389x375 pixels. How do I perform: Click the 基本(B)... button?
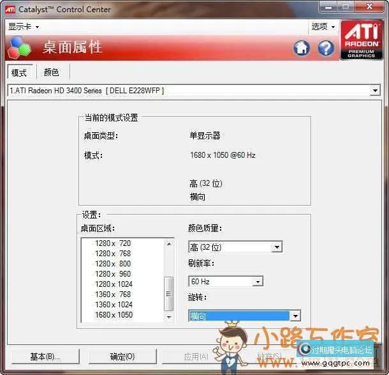[45, 356]
